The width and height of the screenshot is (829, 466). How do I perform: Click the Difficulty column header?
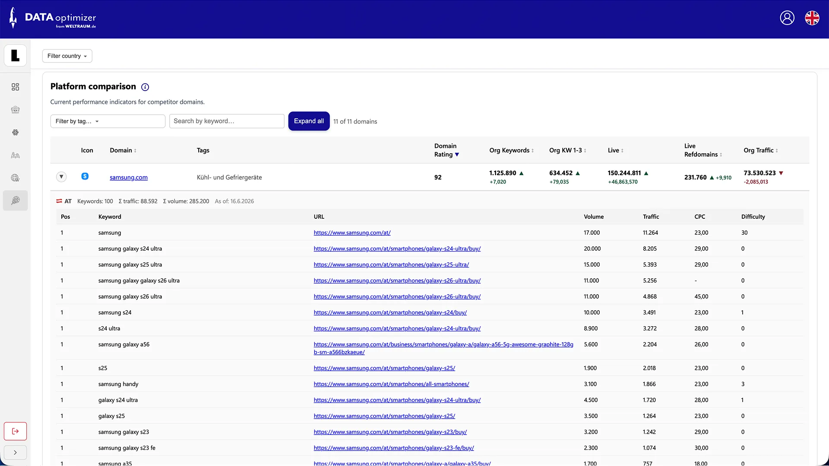coord(753,217)
